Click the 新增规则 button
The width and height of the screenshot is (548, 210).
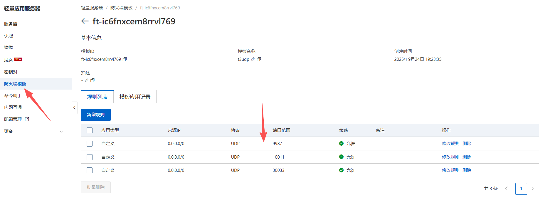click(96, 115)
